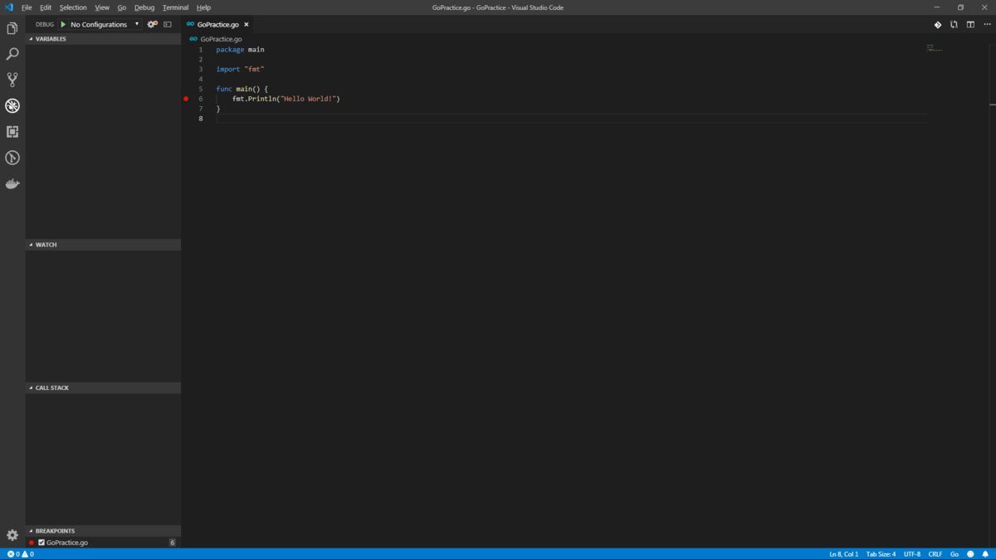Place cursor on empty line 8
The image size is (996, 560).
tap(571, 119)
